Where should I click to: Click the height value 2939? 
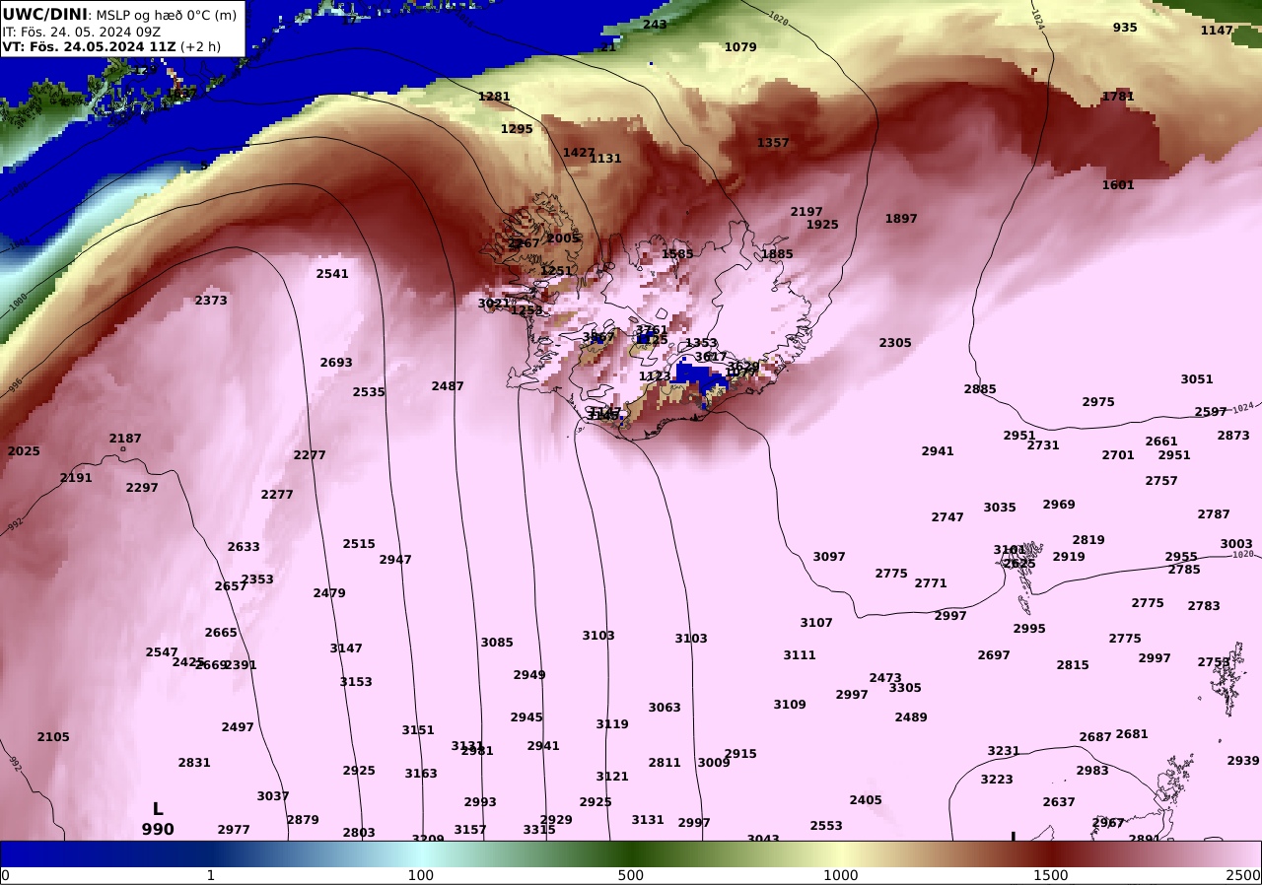click(x=1243, y=761)
